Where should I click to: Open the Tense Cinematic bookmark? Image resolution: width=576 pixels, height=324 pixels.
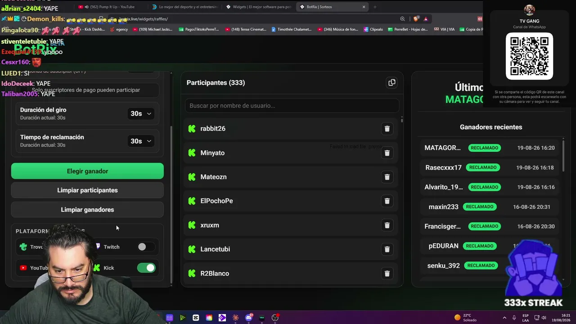coord(245,29)
